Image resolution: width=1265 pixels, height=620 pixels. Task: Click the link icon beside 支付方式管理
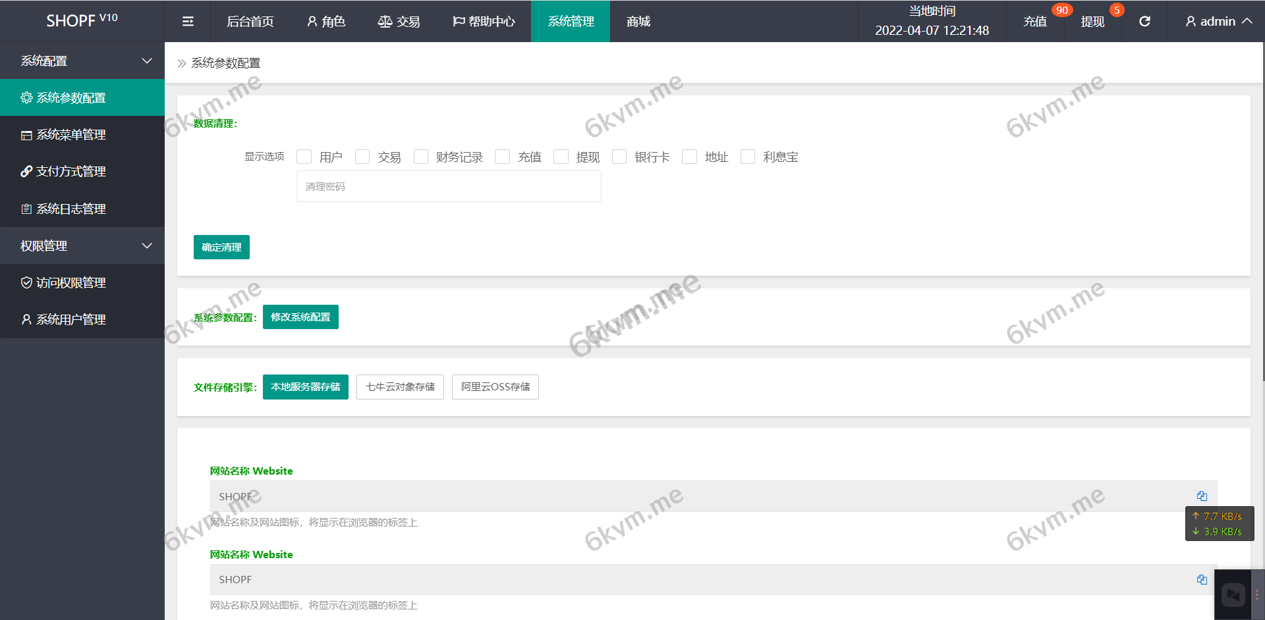(x=26, y=172)
